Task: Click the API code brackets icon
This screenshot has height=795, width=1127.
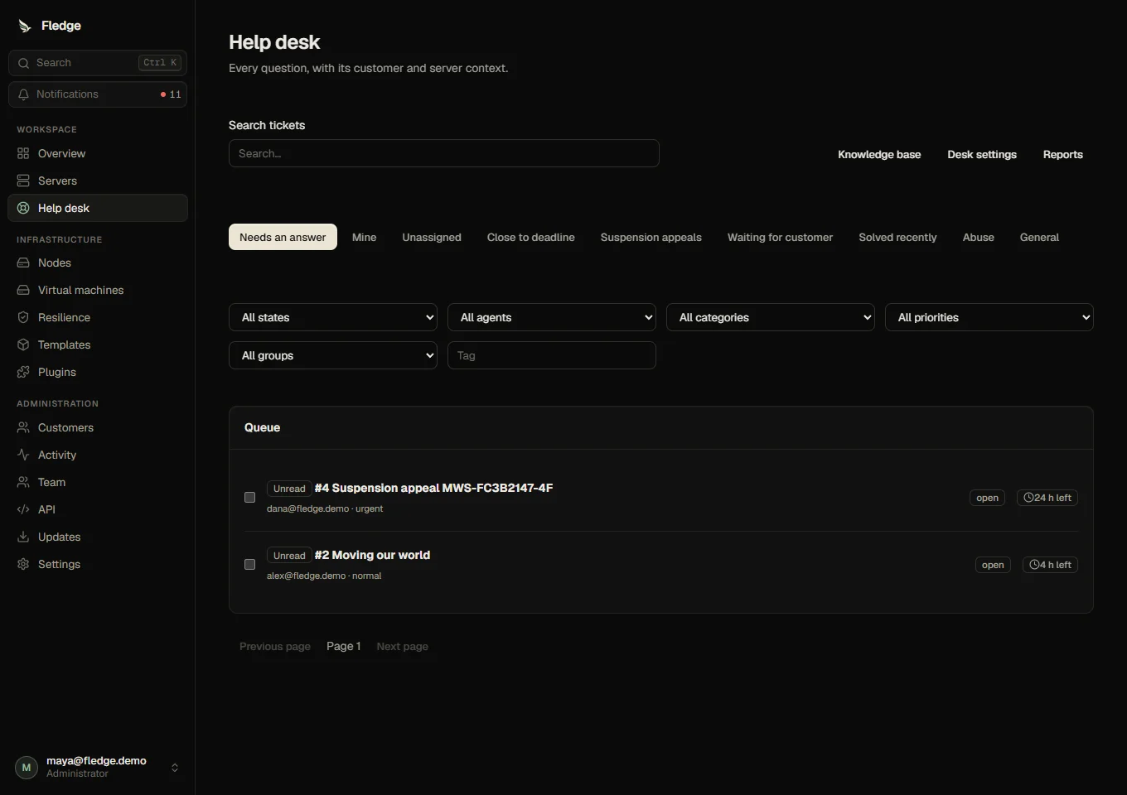Action: click(23, 509)
